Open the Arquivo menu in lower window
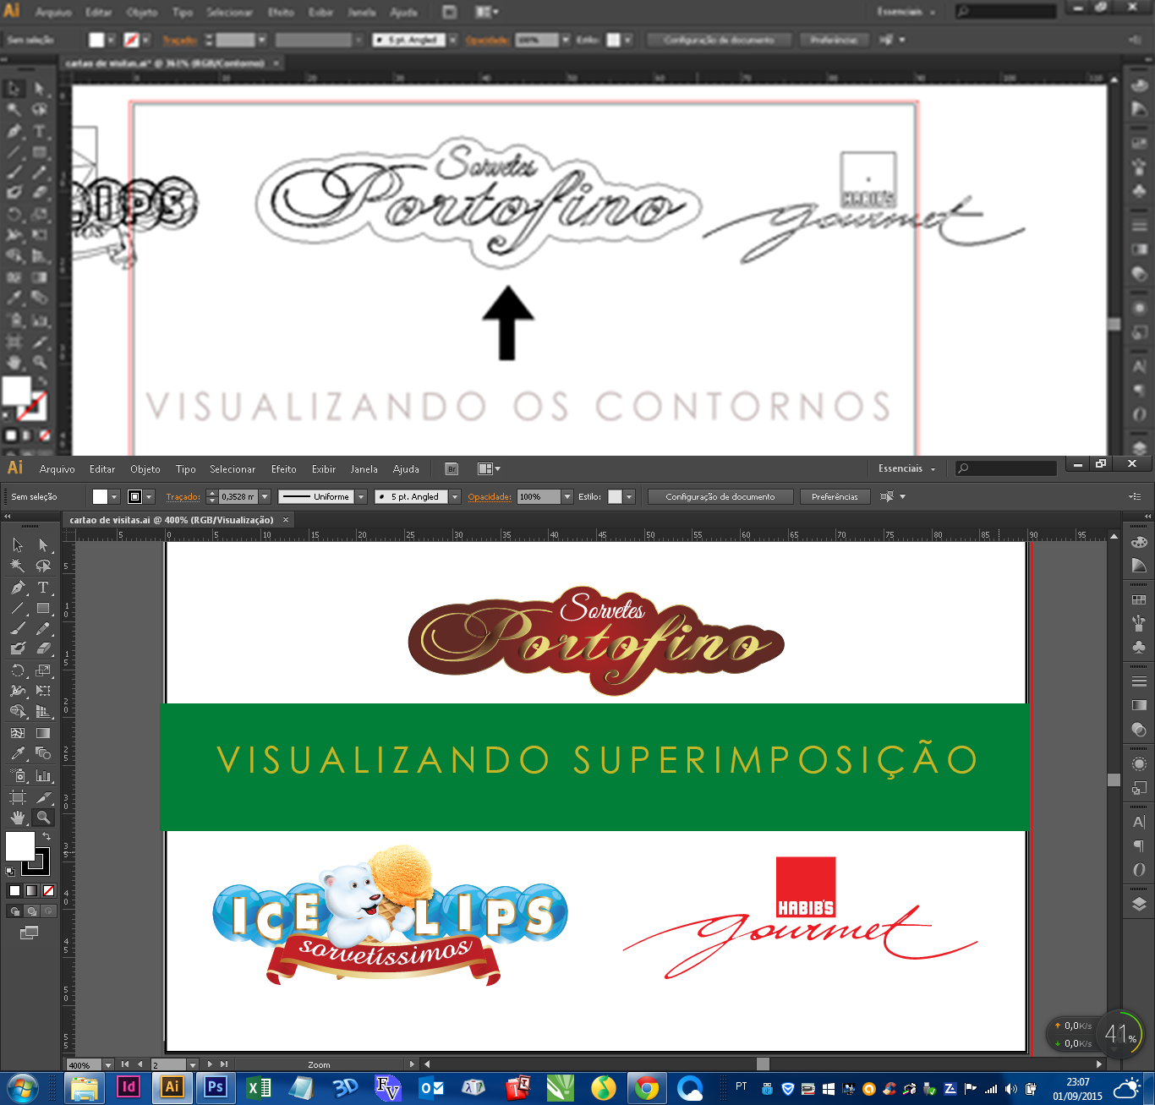 point(57,469)
